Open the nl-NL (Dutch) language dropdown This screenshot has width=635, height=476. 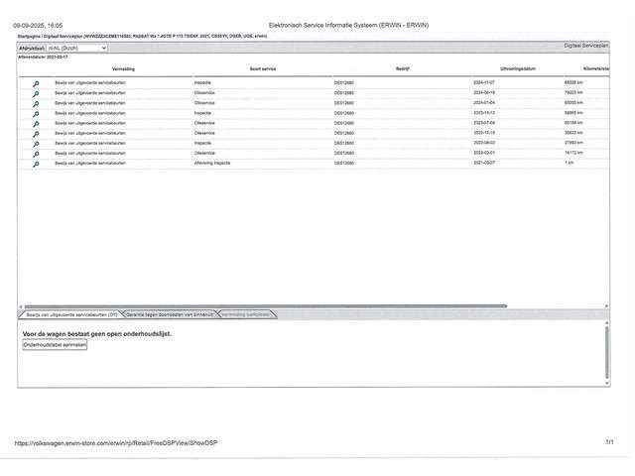tap(76, 47)
